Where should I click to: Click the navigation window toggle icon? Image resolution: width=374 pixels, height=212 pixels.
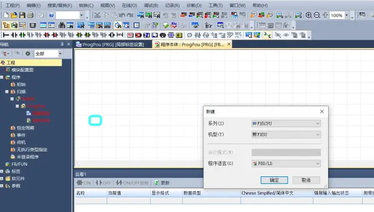tap(6, 25)
